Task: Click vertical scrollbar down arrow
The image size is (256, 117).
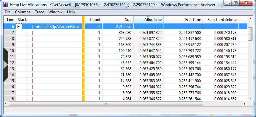Action: pyautogui.click(x=250, y=99)
